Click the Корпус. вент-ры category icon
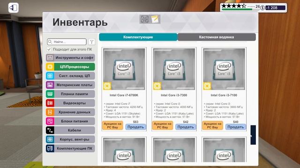Image resolution: width=300 pixels, height=168 pixels. coord(50,139)
